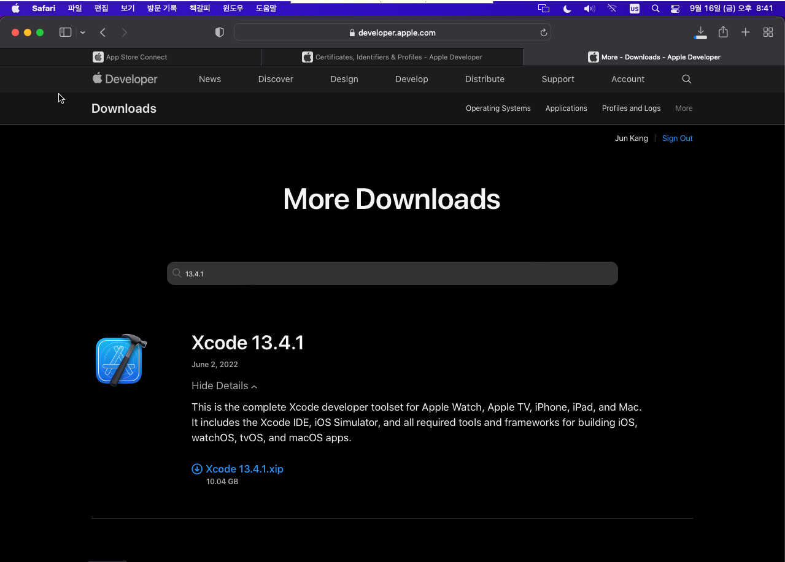Toggle Do Not Disturb moon icon
Image resolution: width=785 pixels, height=562 pixels.
pos(567,9)
